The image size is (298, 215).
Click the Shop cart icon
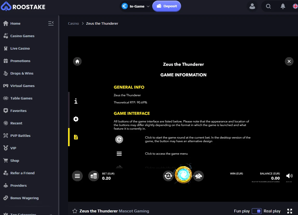point(6,160)
